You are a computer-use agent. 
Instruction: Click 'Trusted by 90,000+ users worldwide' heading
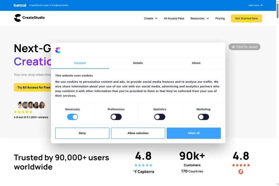(x=61, y=162)
